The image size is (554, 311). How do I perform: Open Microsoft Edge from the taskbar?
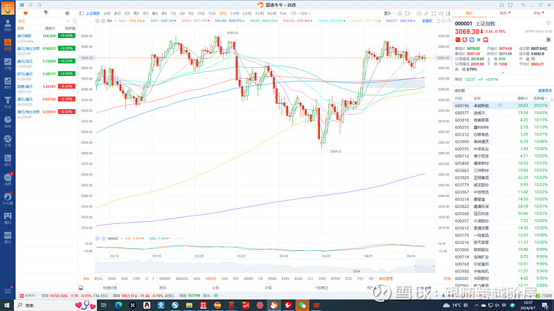coord(118,305)
